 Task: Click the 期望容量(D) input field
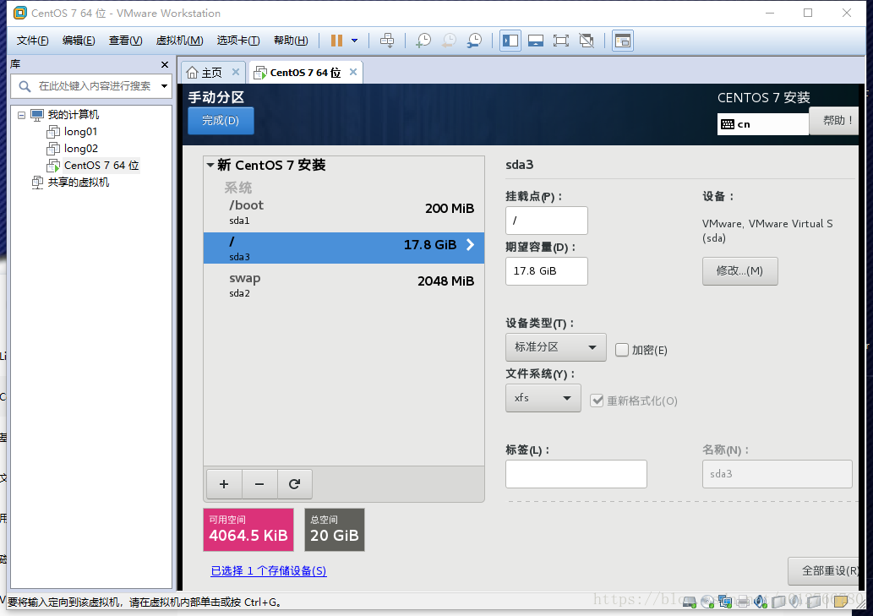coord(547,271)
